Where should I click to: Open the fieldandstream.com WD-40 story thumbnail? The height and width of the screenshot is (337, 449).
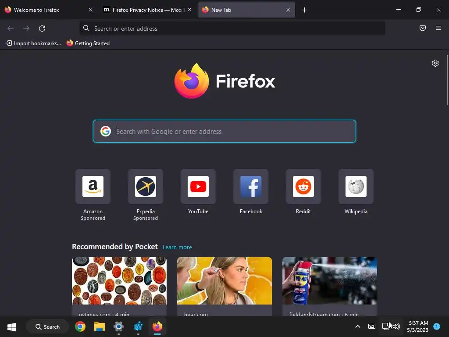330,281
